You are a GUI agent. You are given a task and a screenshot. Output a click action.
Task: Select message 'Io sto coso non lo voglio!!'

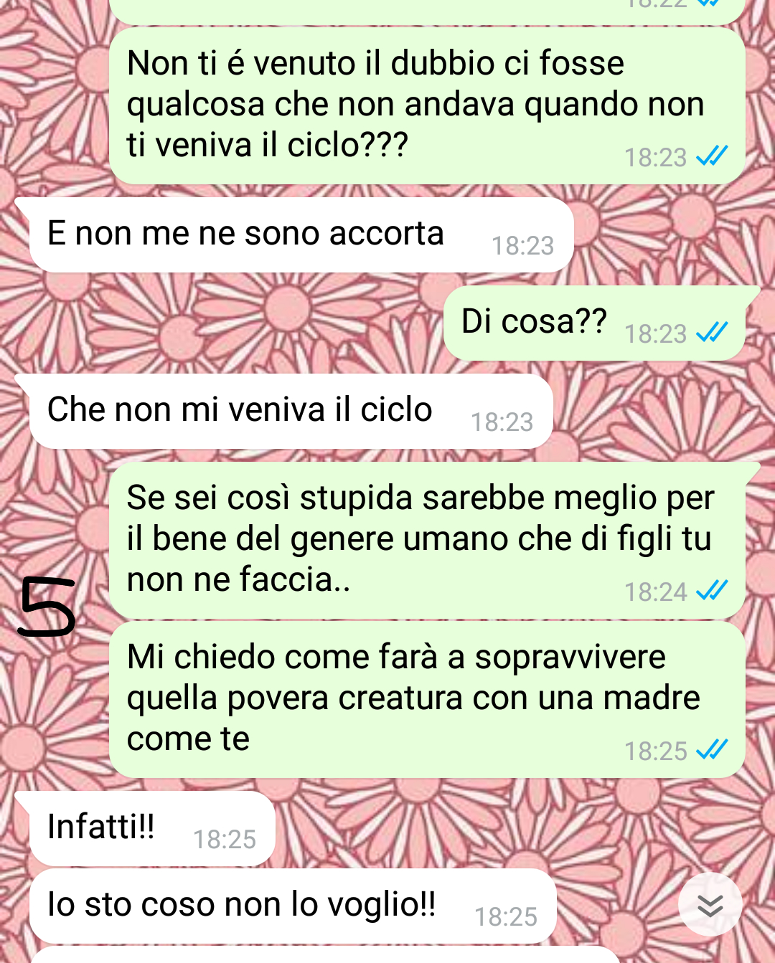[x=293, y=906]
